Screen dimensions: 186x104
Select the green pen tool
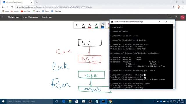click(x=96, y=26)
